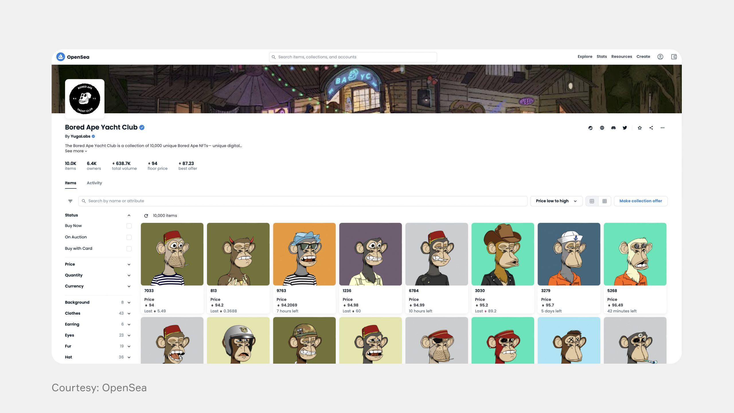Open the three-dots more options menu
The height and width of the screenshot is (413, 734).
pos(662,128)
